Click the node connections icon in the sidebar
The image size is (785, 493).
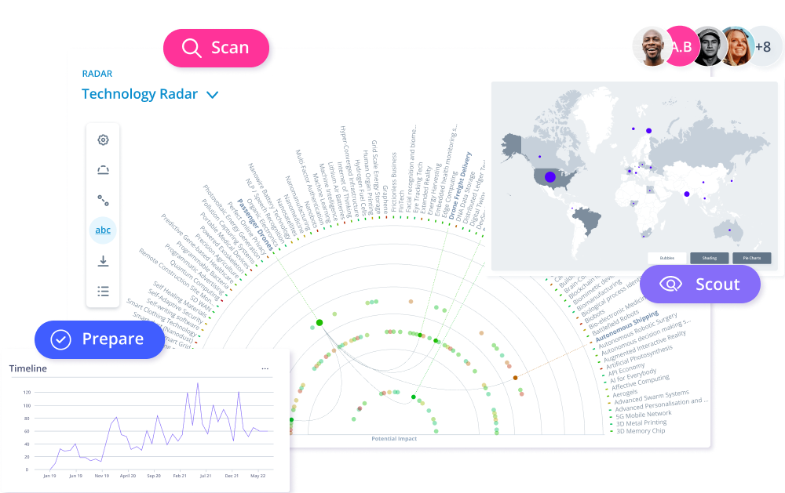coord(102,200)
